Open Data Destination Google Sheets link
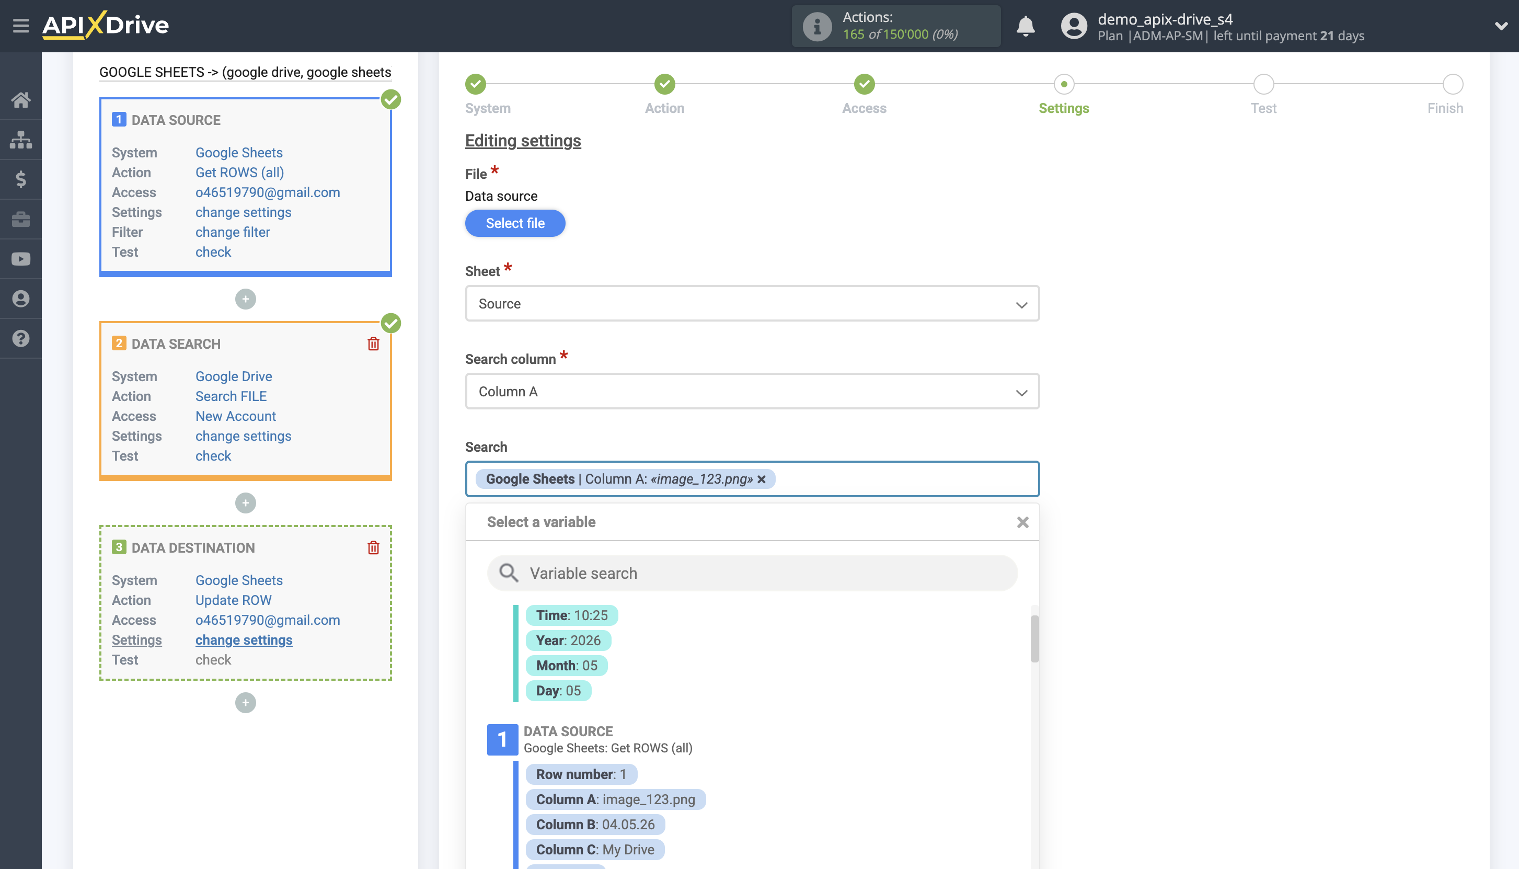 coord(239,580)
